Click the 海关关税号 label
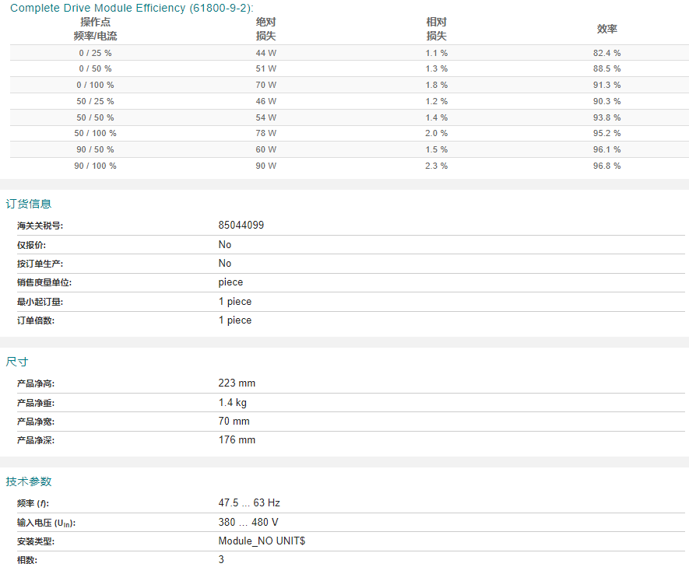This screenshot has width=689, height=567. [40, 226]
